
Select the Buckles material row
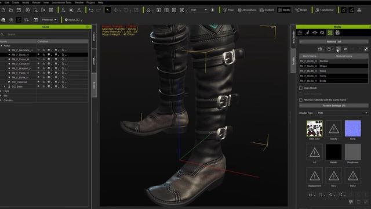coord(334,61)
